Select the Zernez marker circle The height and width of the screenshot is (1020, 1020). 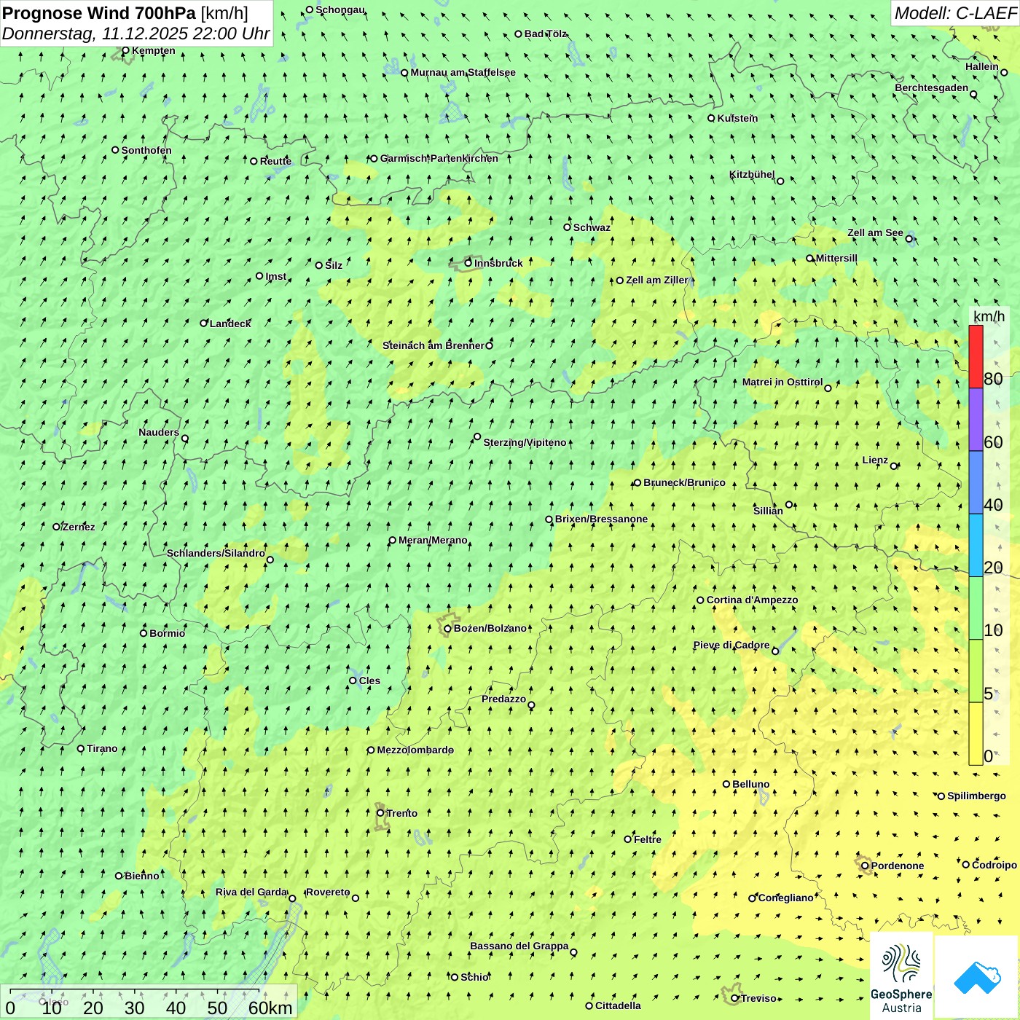(x=57, y=527)
